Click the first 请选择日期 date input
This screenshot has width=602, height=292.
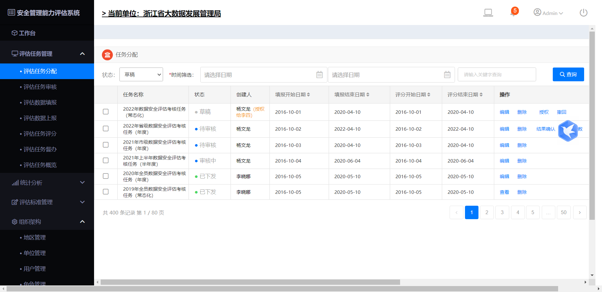click(x=264, y=75)
